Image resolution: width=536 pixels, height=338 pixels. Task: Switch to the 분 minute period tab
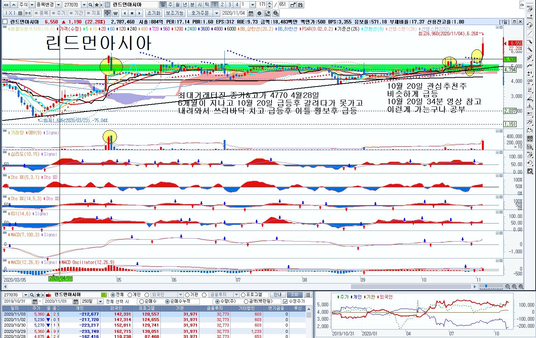(x=192, y=5)
